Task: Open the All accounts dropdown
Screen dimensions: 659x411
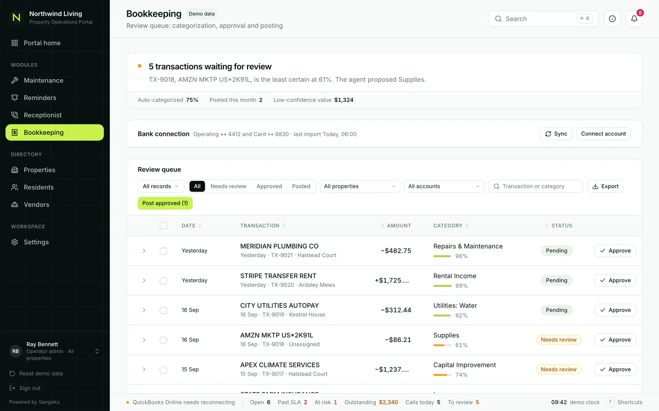Action: 444,186
